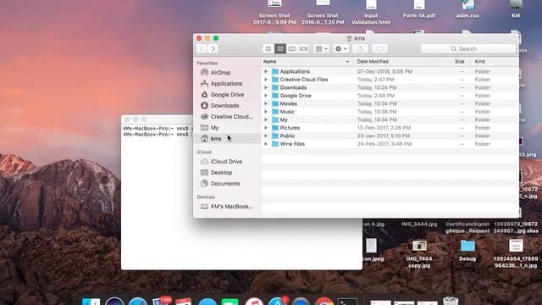This screenshot has width=542, height=305.
Task: Open AirDrop in the sidebar
Action: coord(220,73)
